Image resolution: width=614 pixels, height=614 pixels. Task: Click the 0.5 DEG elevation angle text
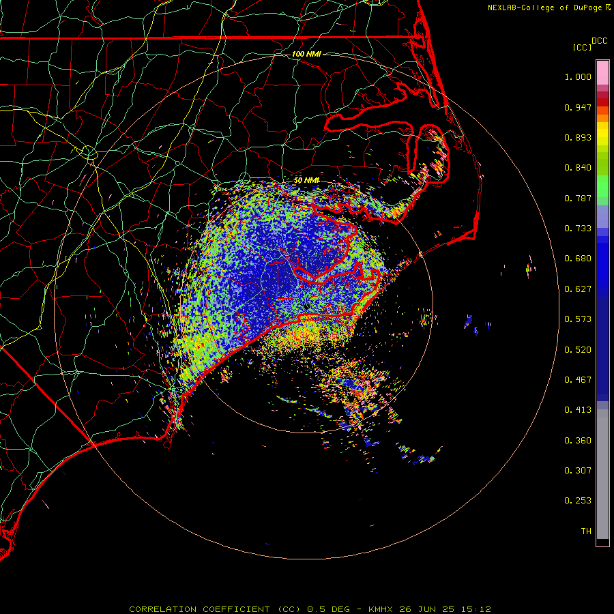329,609
